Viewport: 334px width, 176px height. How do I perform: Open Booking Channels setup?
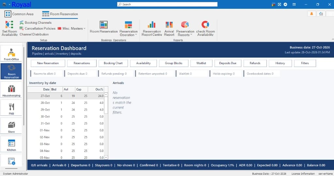(x=35, y=22)
